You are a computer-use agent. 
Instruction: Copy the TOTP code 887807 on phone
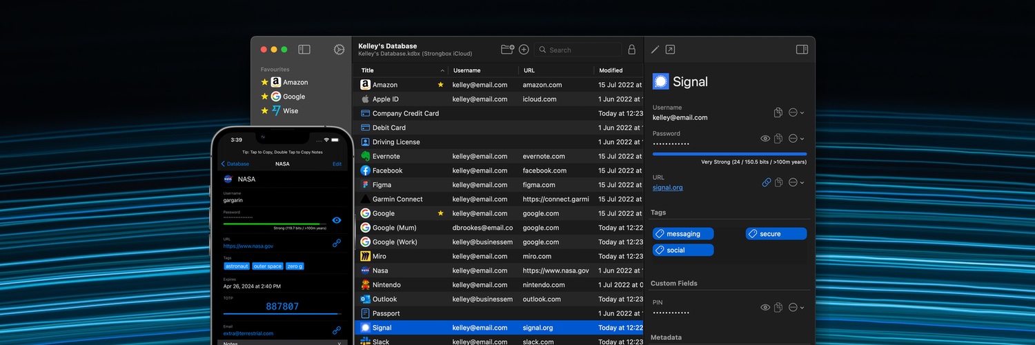[x=282, y=306]
